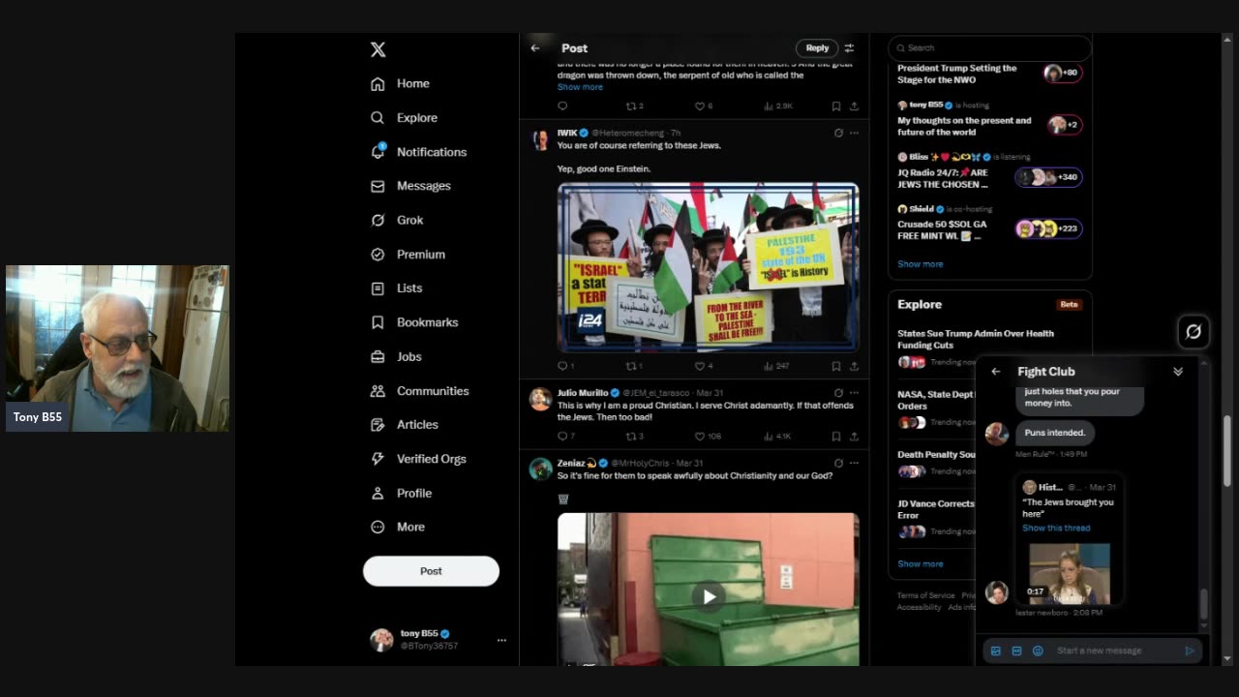Open emoji picker in chat
Viewport: 1239px width, 697px height.
coord(1038,651)
